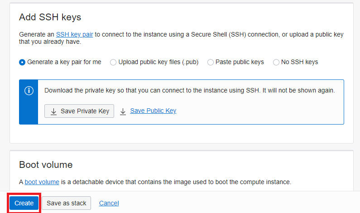Click the SSH keys introductory paragraph
Screen dimensions: 360x213
tap(181, 38)
